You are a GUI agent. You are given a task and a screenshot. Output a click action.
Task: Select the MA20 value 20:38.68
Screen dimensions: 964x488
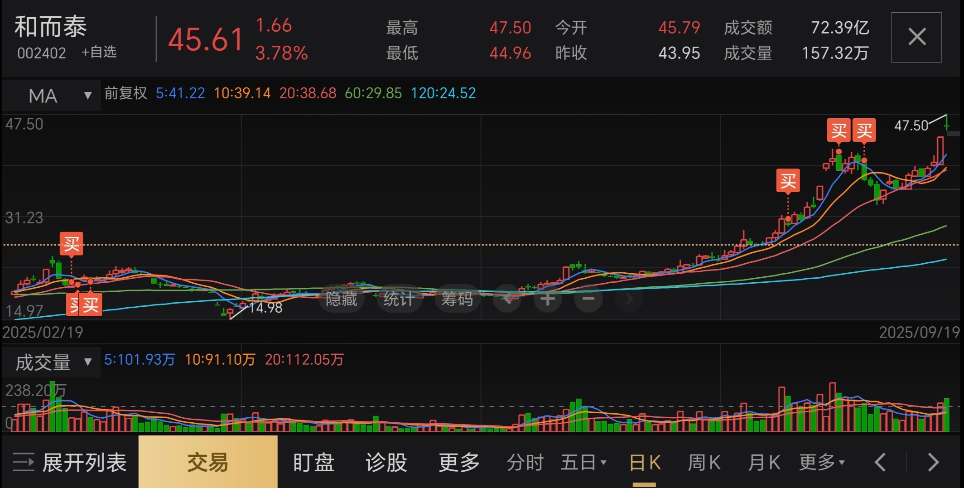coord(308,93)
